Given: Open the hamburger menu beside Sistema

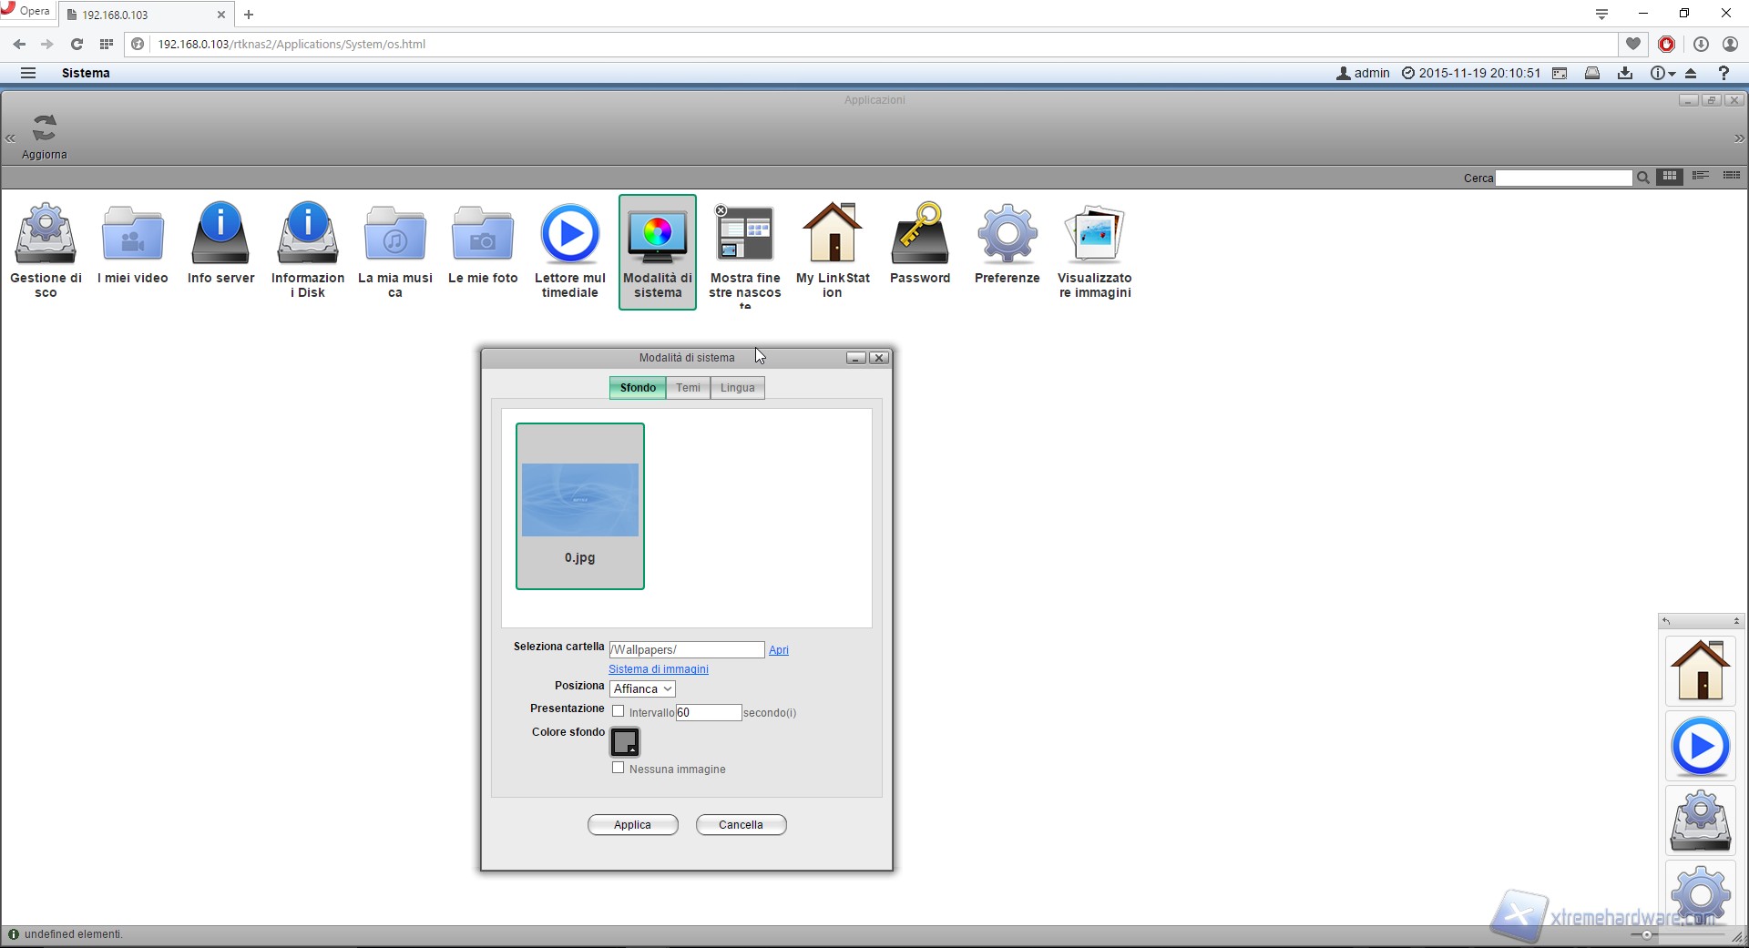Looking at the screenshot, I should click(28, 73).
